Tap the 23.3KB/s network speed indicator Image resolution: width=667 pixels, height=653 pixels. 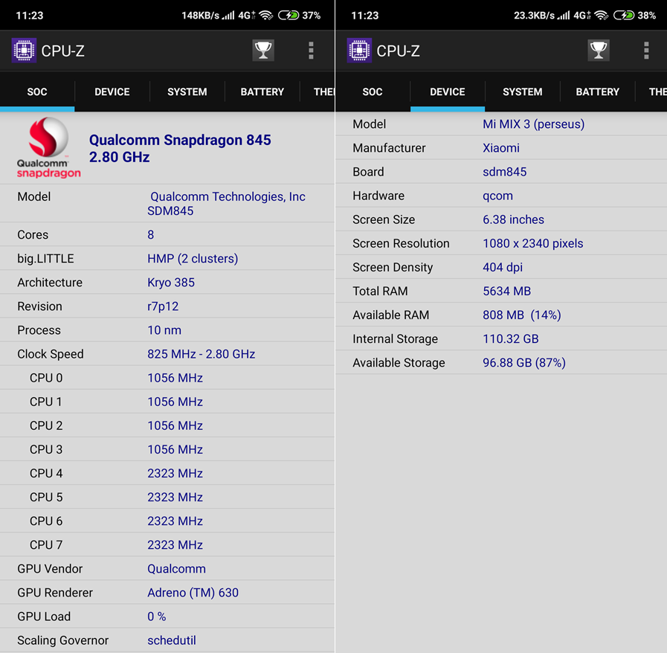[534, 16]
